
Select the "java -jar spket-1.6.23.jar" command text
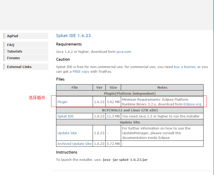pyautogui.click(x=125, y=160)
